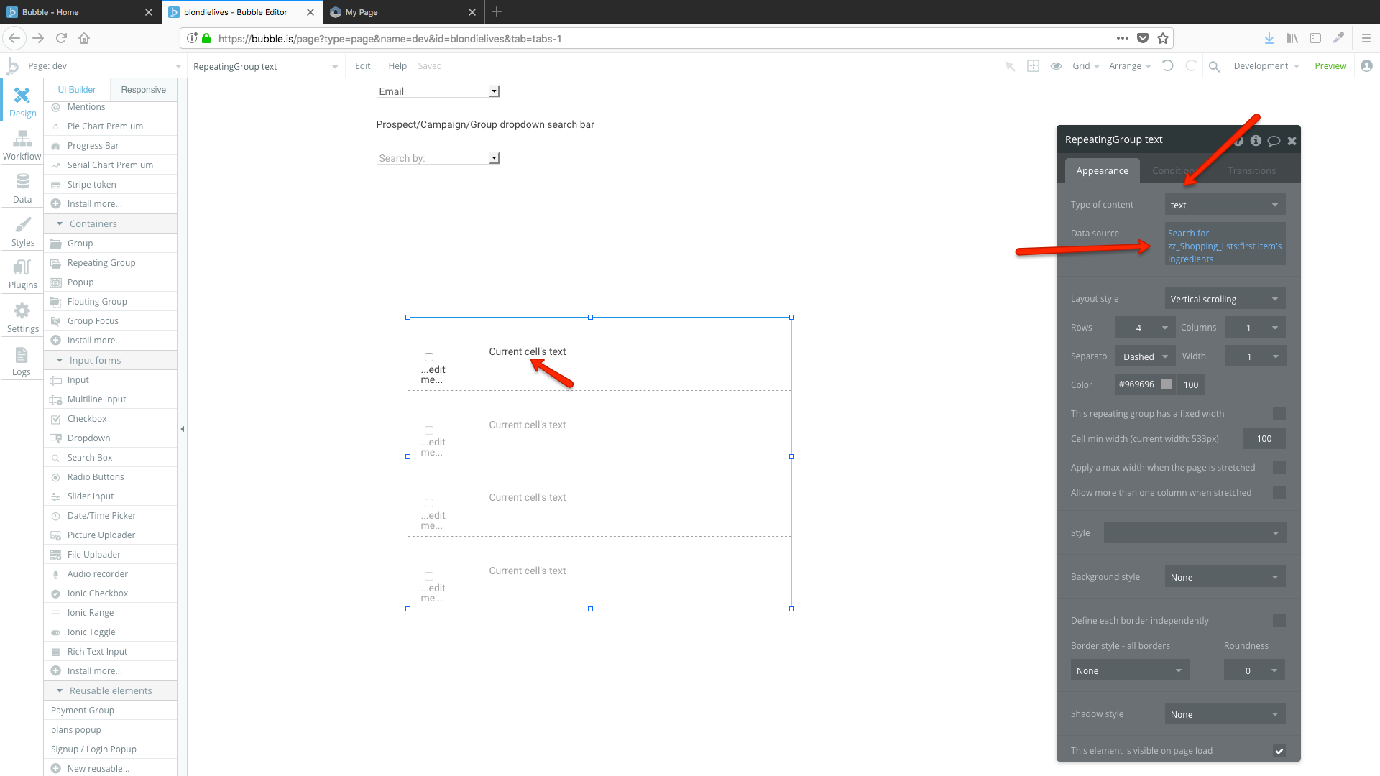Open the Type of content dropdown
The height and width of the screenshot is (776, 1380).
(1224, 205)
